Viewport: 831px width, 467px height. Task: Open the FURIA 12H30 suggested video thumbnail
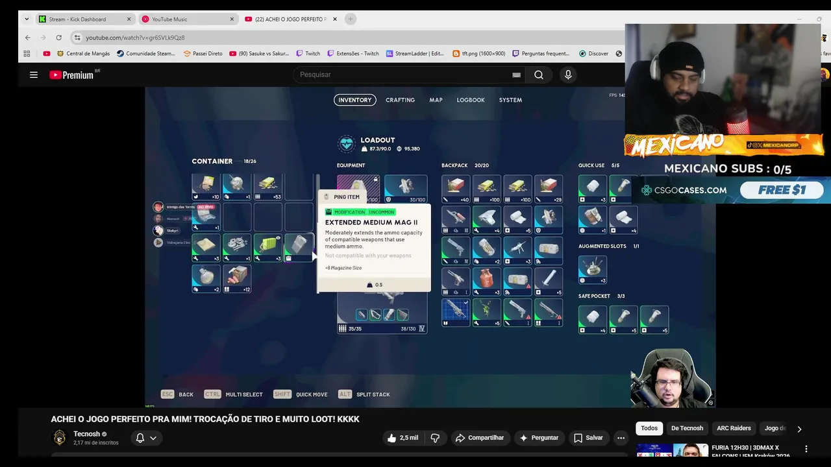coord(672,450)
